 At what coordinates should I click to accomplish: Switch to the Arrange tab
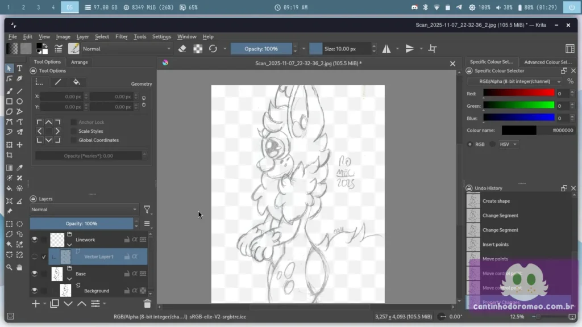click(x=79, y=62)
